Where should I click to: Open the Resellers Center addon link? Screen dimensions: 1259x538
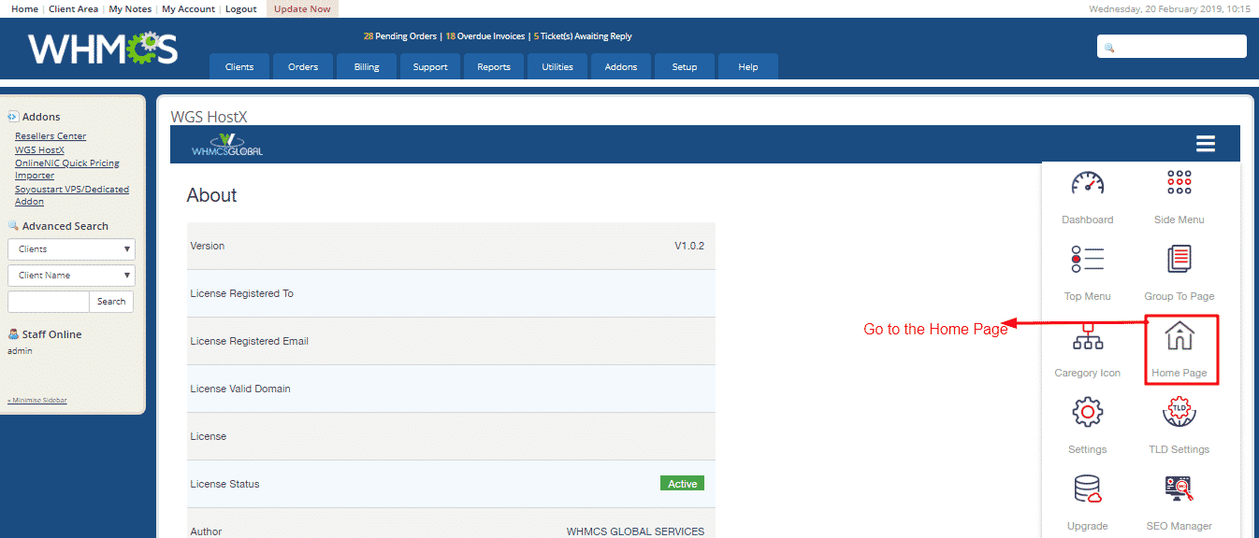pos(50,135)
